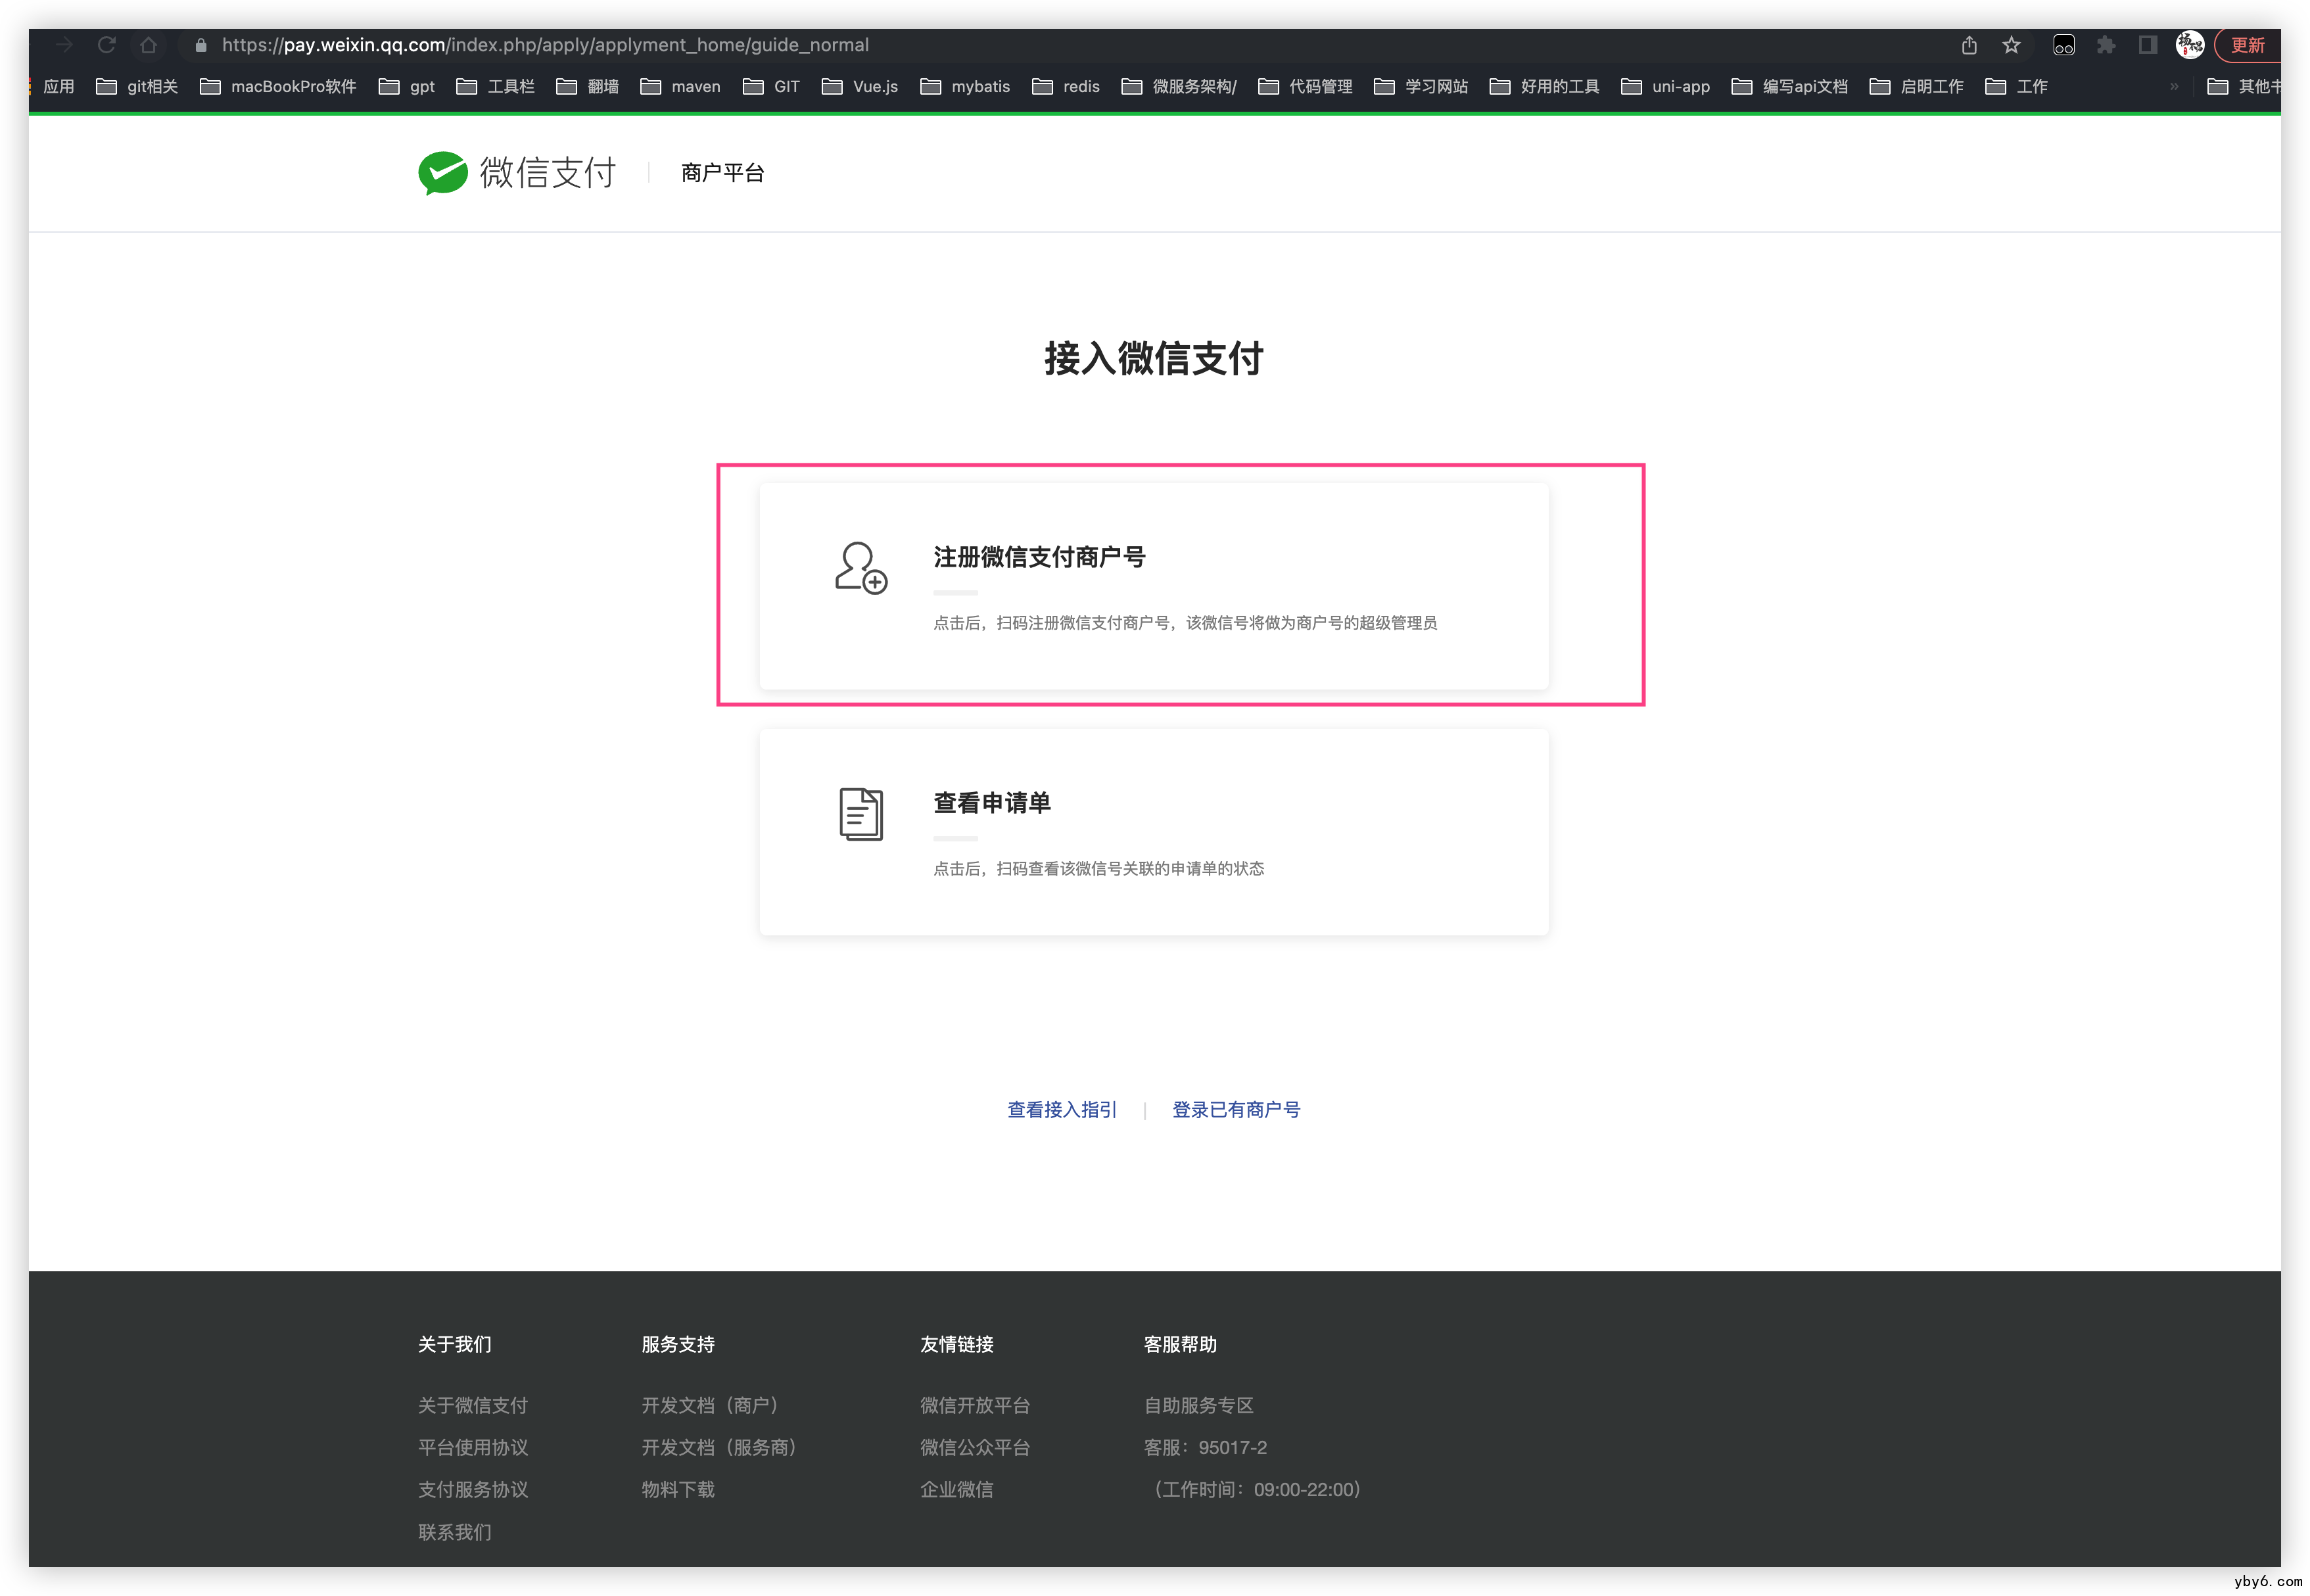
Task: Open the 启明工作 bookmark folder
Action: point(1917,87)
